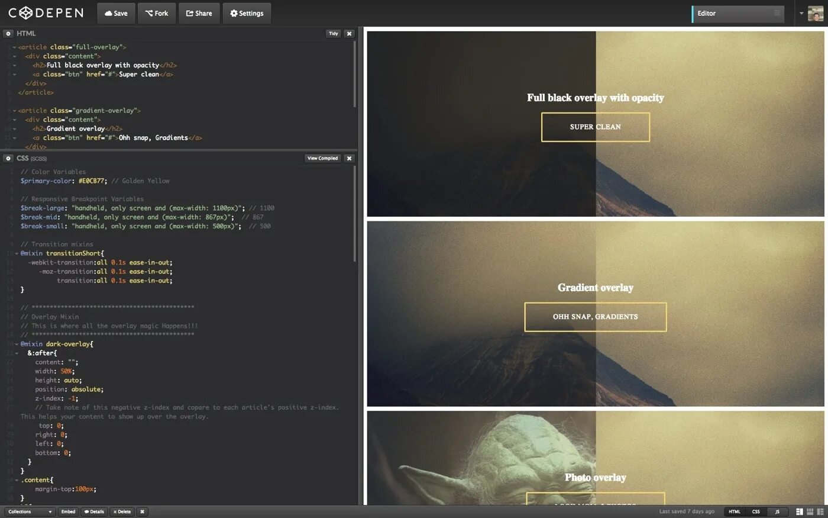Switch to left-editor layout icon
Viewport: 828px width, 518px height.
[x=799, y=511]
